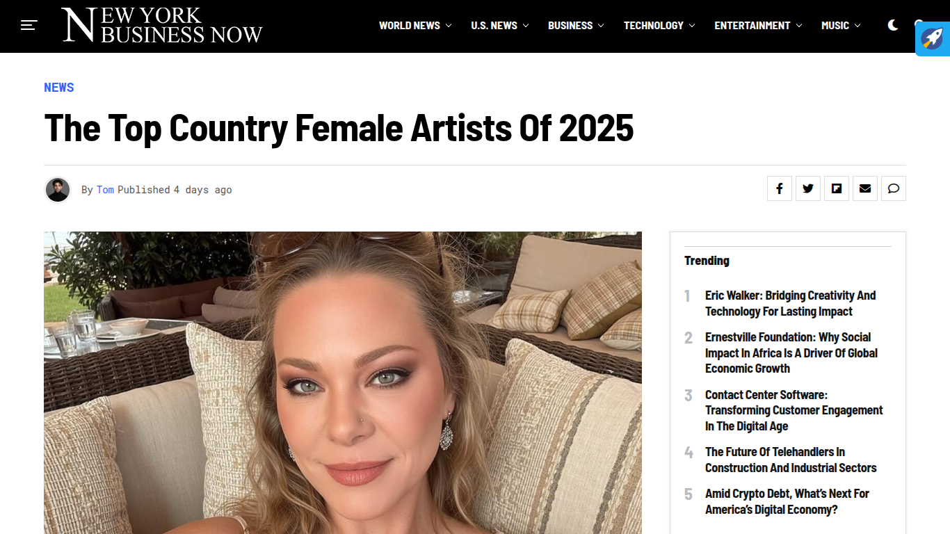Open Eric Walker trending article

(790, 303)
